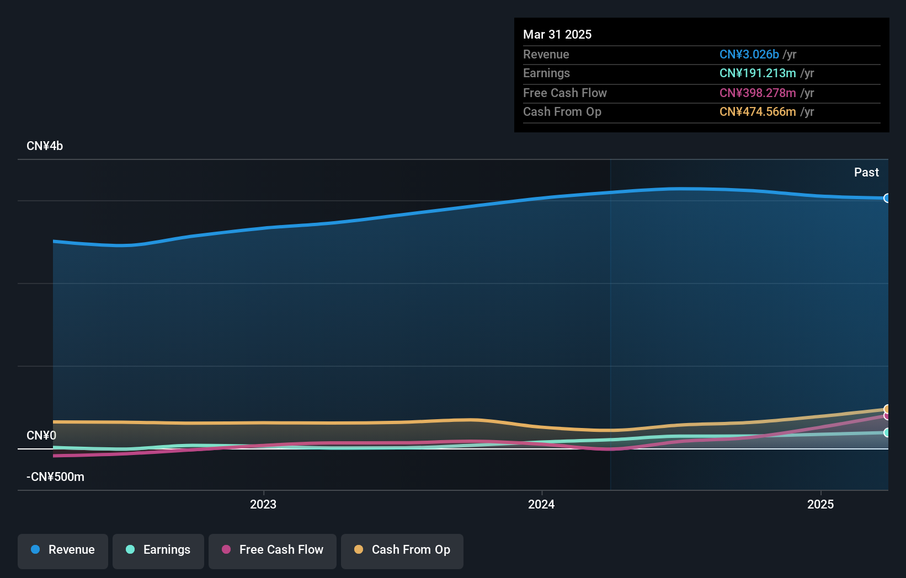906x578 pixels.
Task: Click the CN¥398.278m free cash flow value
Action: pyautogui.click(x=758, y=93)
